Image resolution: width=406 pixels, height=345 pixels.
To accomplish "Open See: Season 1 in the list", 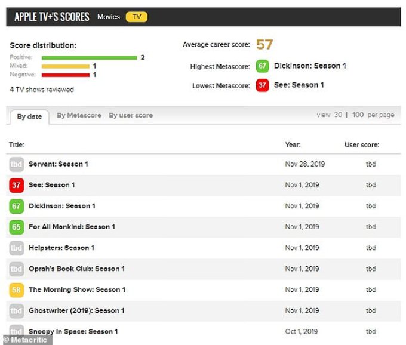I will point(52,185).
